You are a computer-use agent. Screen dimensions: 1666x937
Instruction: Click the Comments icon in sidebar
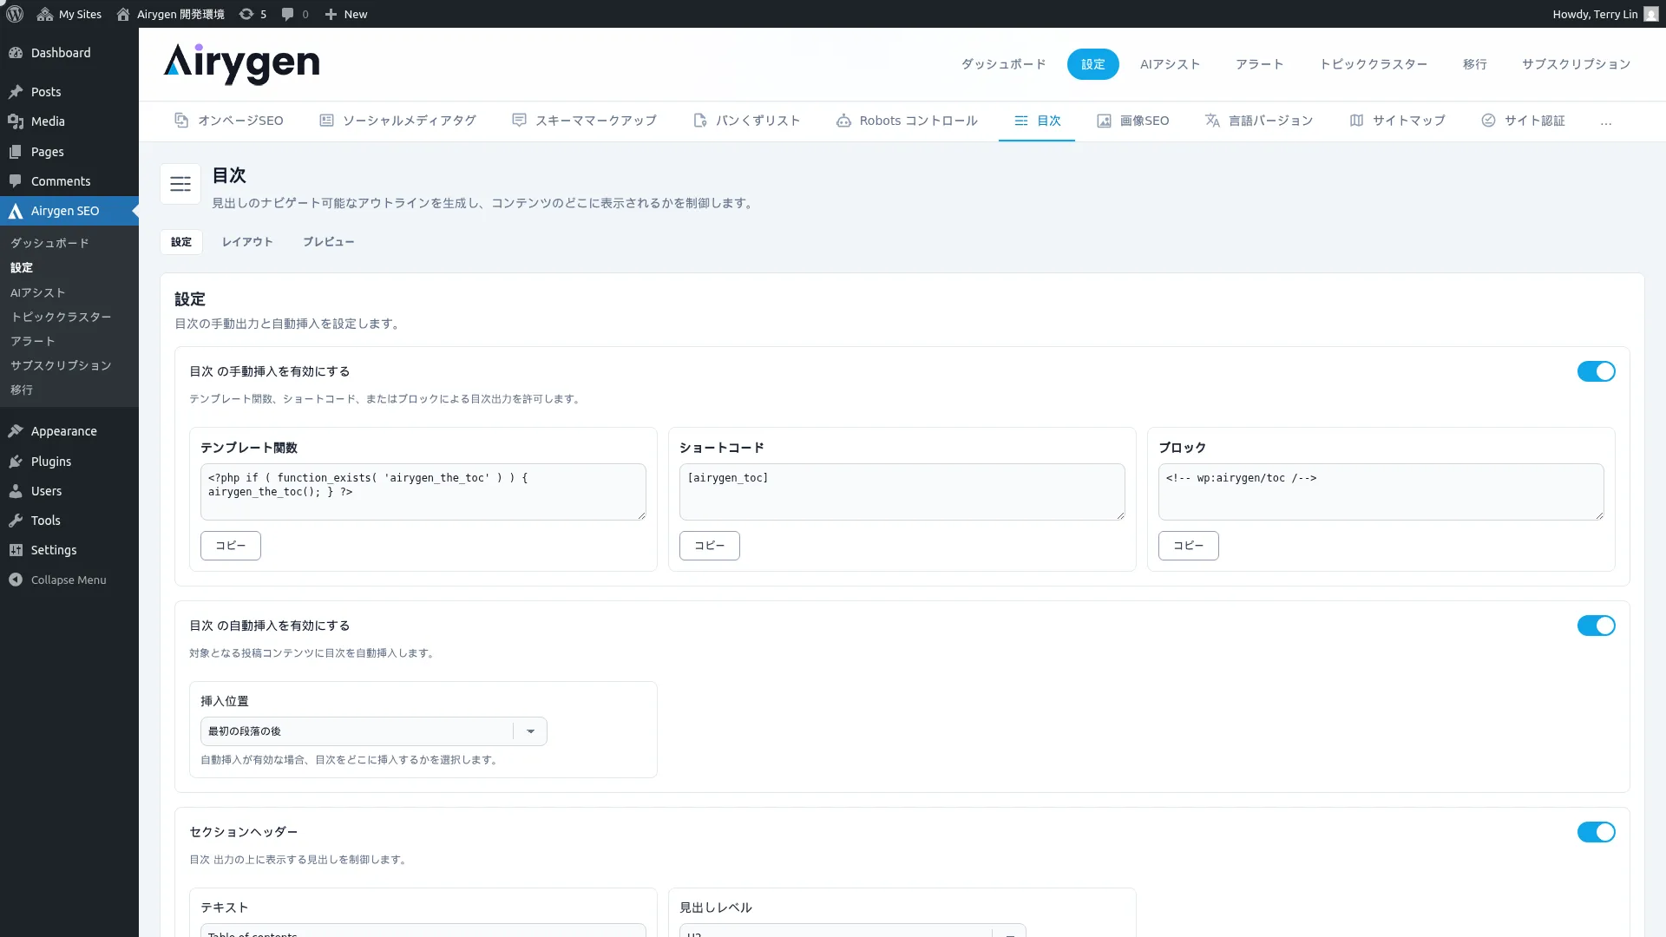coord(16,181)
